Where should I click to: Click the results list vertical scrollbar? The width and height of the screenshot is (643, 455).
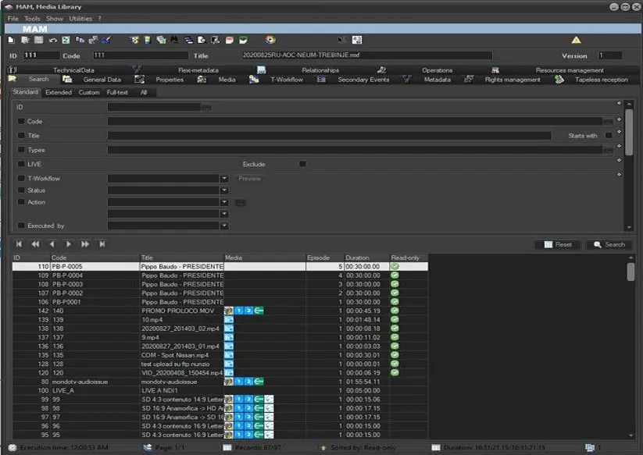[630, 272]
